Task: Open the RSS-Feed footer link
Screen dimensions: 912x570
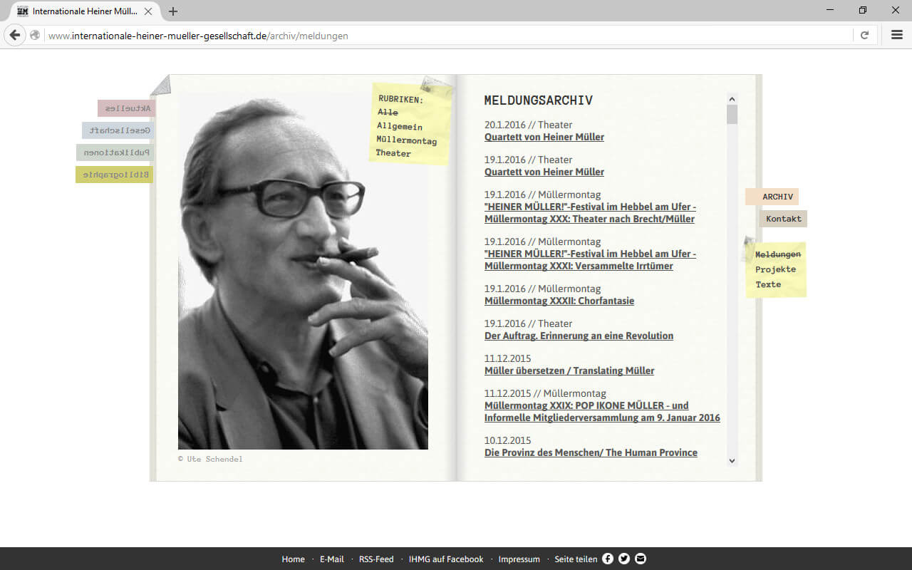Action: [376, 559]
